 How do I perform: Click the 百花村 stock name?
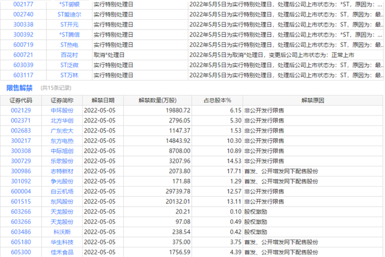69,55
